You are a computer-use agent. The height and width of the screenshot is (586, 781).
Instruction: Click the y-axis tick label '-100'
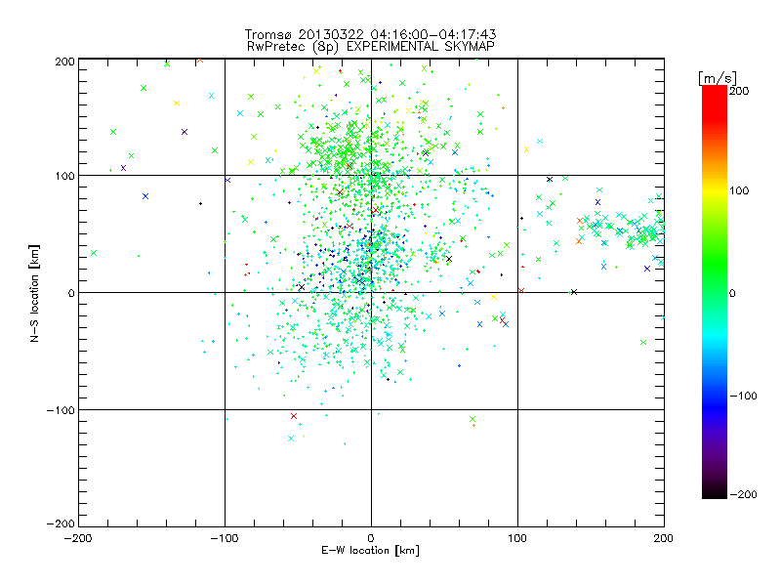pyautogui.click(x=61, y=410)
